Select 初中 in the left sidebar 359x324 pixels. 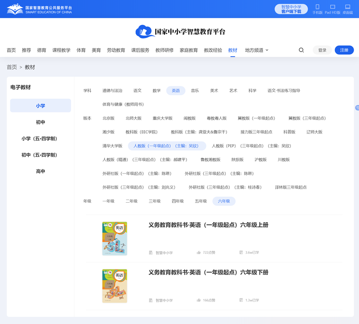point(40,122)
